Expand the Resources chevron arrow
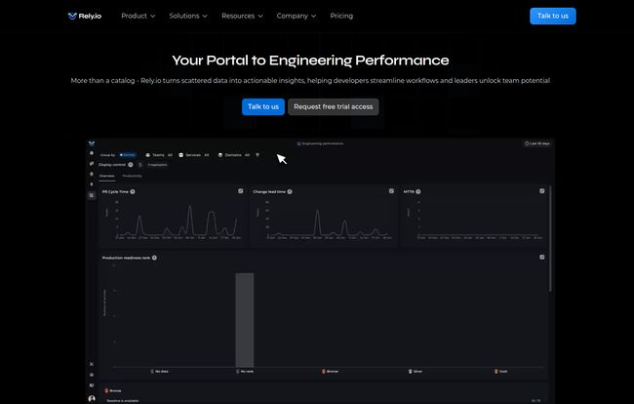634x404 pixels. point(260,17)
